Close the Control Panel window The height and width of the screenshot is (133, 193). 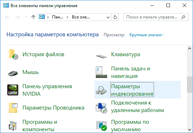coord(184,5)
